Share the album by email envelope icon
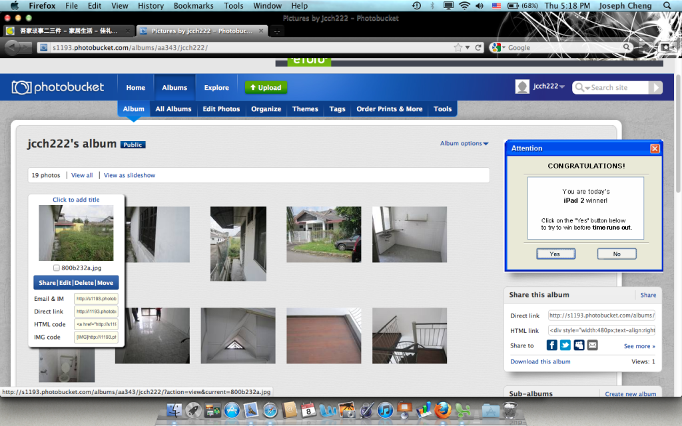The height and width of the screenshot is (426, 682). [592, 345]
